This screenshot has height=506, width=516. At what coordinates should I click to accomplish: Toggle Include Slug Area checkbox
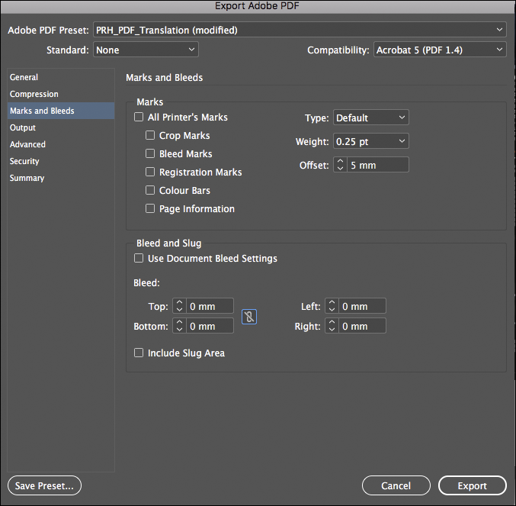click(x=139, y=353)
